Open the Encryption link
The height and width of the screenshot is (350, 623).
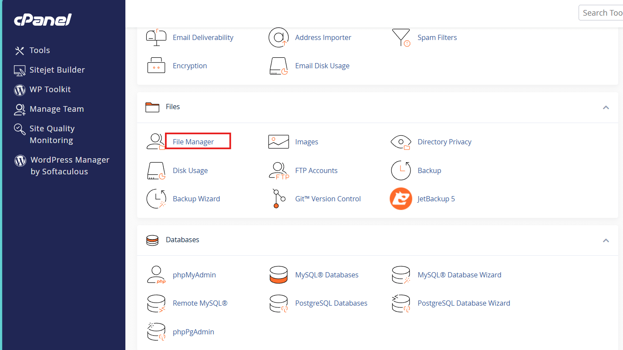190,66
